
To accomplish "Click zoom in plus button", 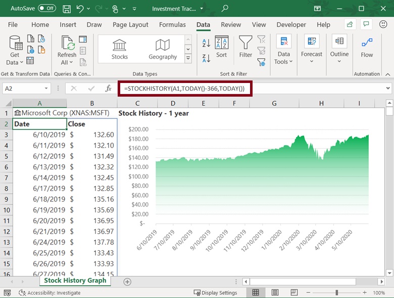I will pos(365,292).
